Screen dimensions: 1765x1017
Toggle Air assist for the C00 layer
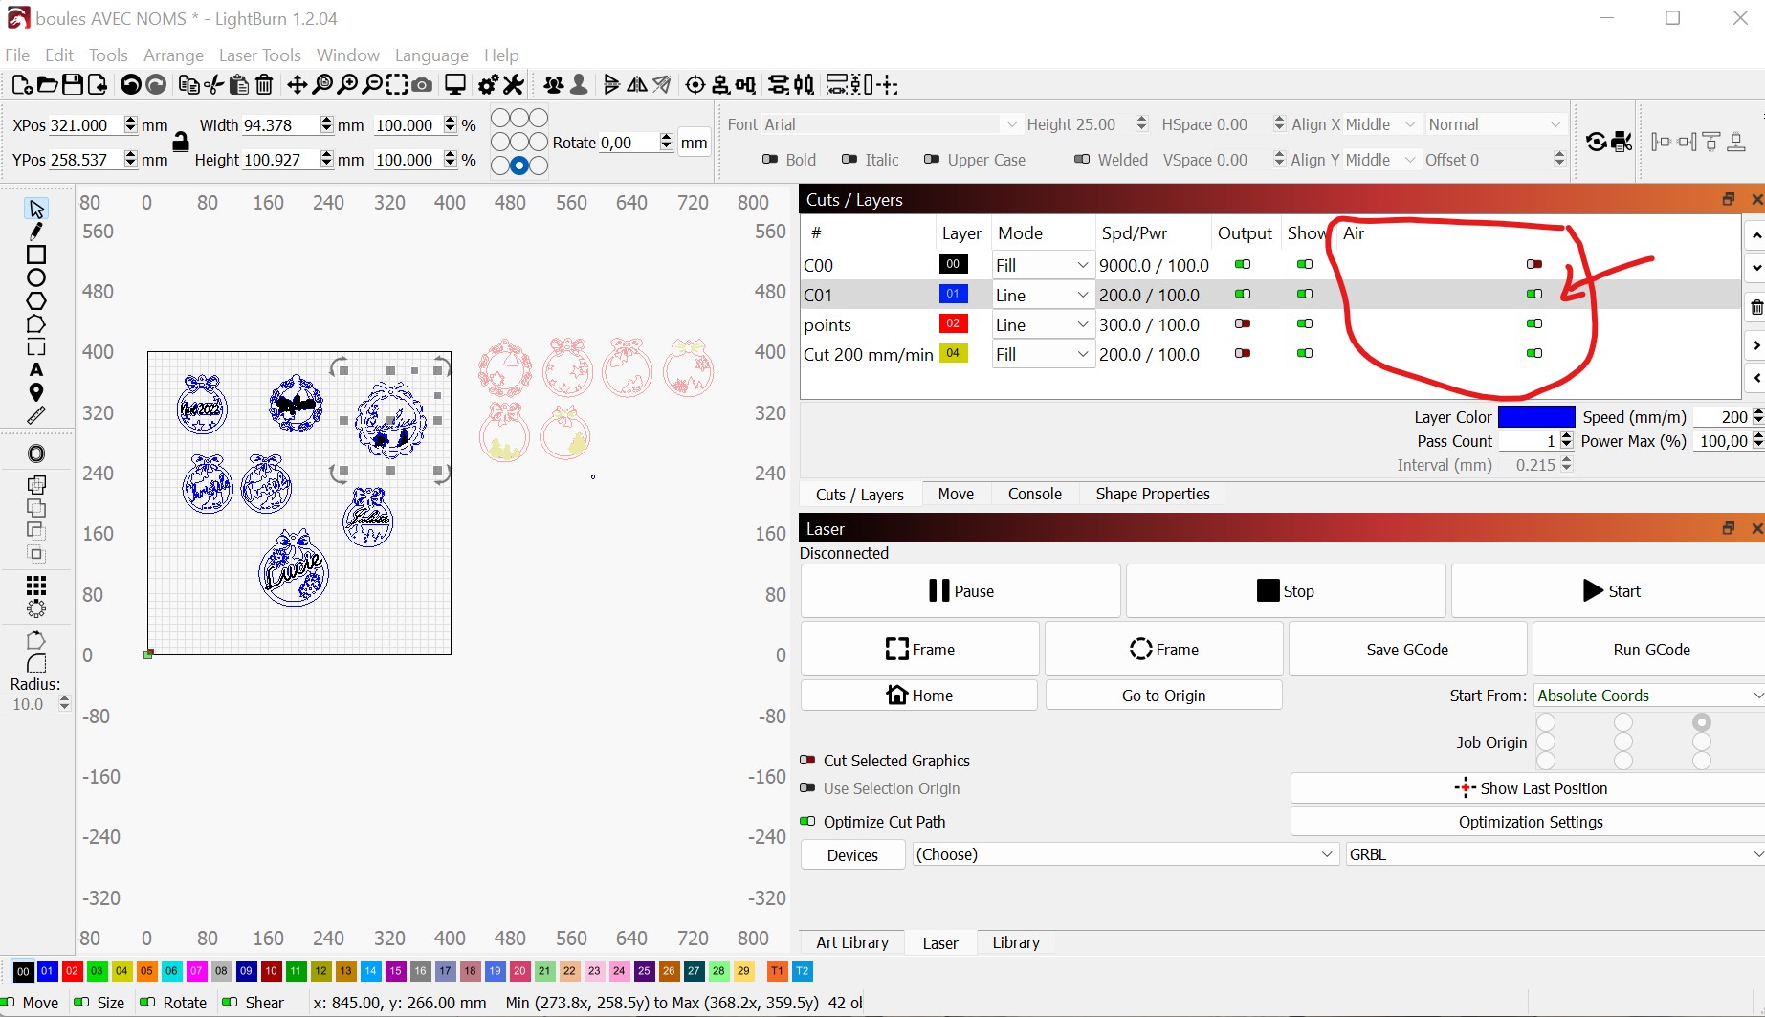(x=1534, y=264)
